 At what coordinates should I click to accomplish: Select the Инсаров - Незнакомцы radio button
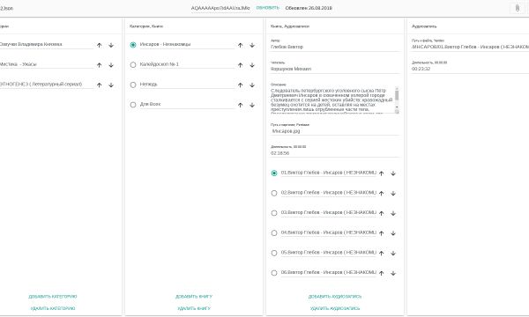pos(133,45)
